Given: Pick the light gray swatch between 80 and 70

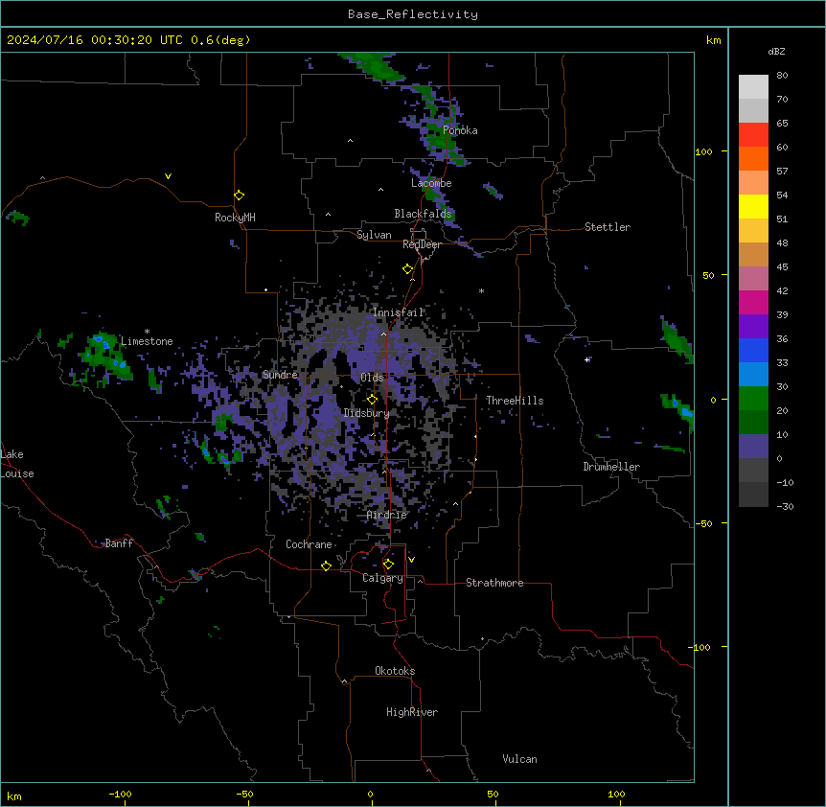Looking at the screenshot, I should [753, 87].
